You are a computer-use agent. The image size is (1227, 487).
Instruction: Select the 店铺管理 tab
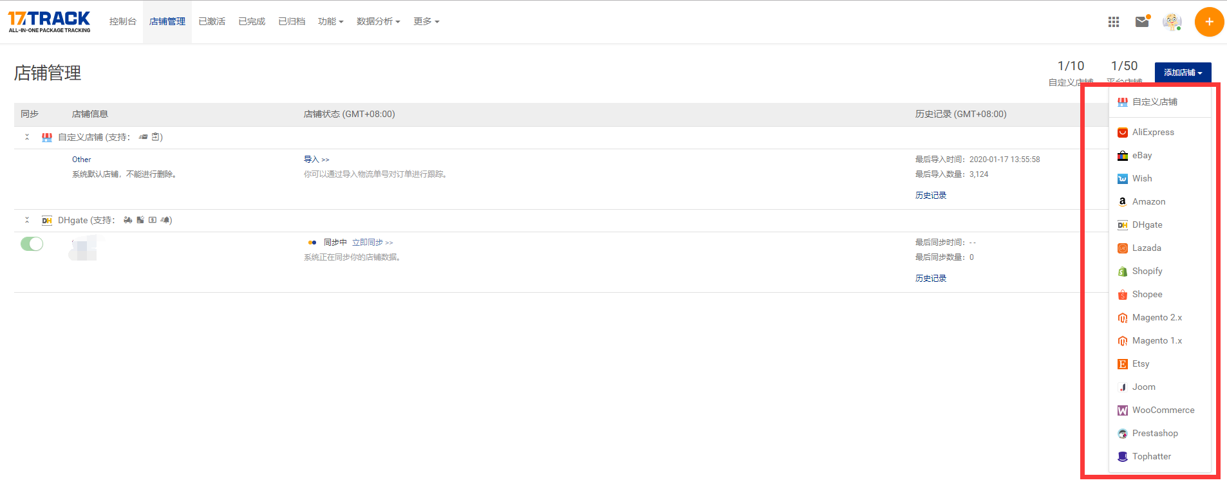coord(167,22)
